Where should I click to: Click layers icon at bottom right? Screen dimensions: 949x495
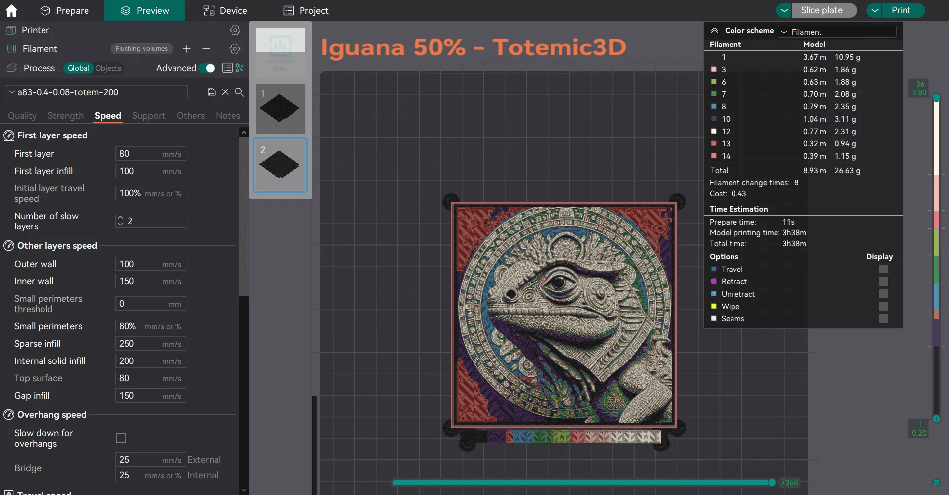click(x=936, y=483)
